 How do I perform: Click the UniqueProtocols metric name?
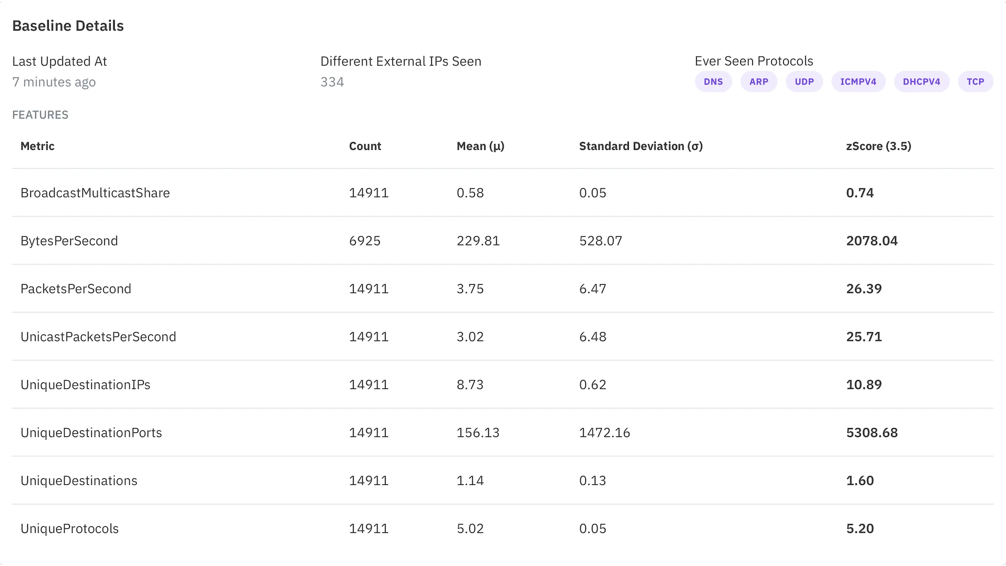click(x=69, y=529)
